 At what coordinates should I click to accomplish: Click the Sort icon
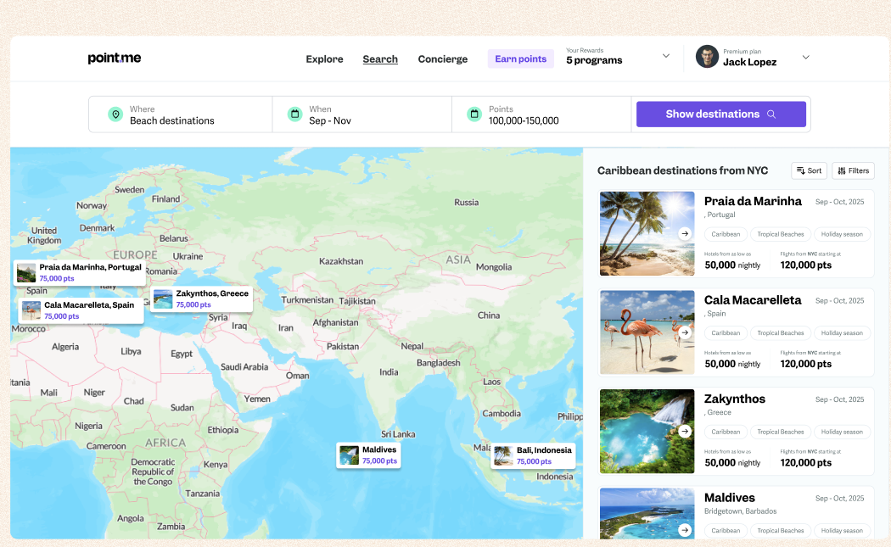point(801,170)
